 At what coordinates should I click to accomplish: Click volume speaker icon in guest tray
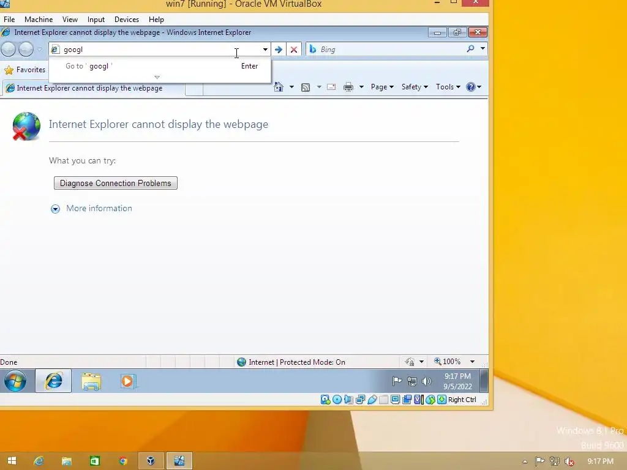point(427,381)
